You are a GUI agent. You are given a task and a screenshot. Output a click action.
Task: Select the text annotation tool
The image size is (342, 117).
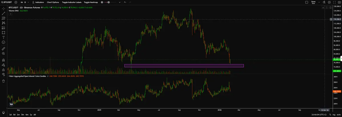[x=3, y=37]
